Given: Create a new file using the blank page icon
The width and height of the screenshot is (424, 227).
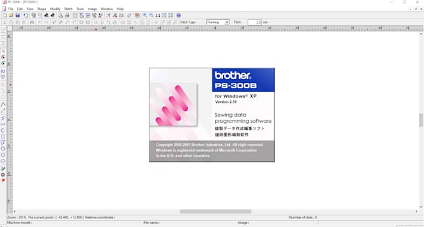Looking at the screenshot, I should coord(4,16).
